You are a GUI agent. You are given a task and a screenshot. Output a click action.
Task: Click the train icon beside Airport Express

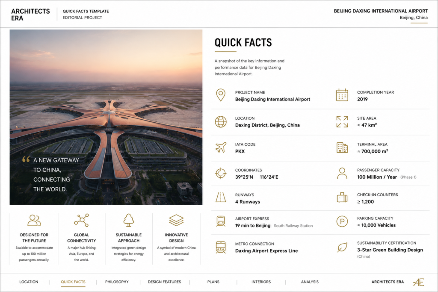point(221,221)
